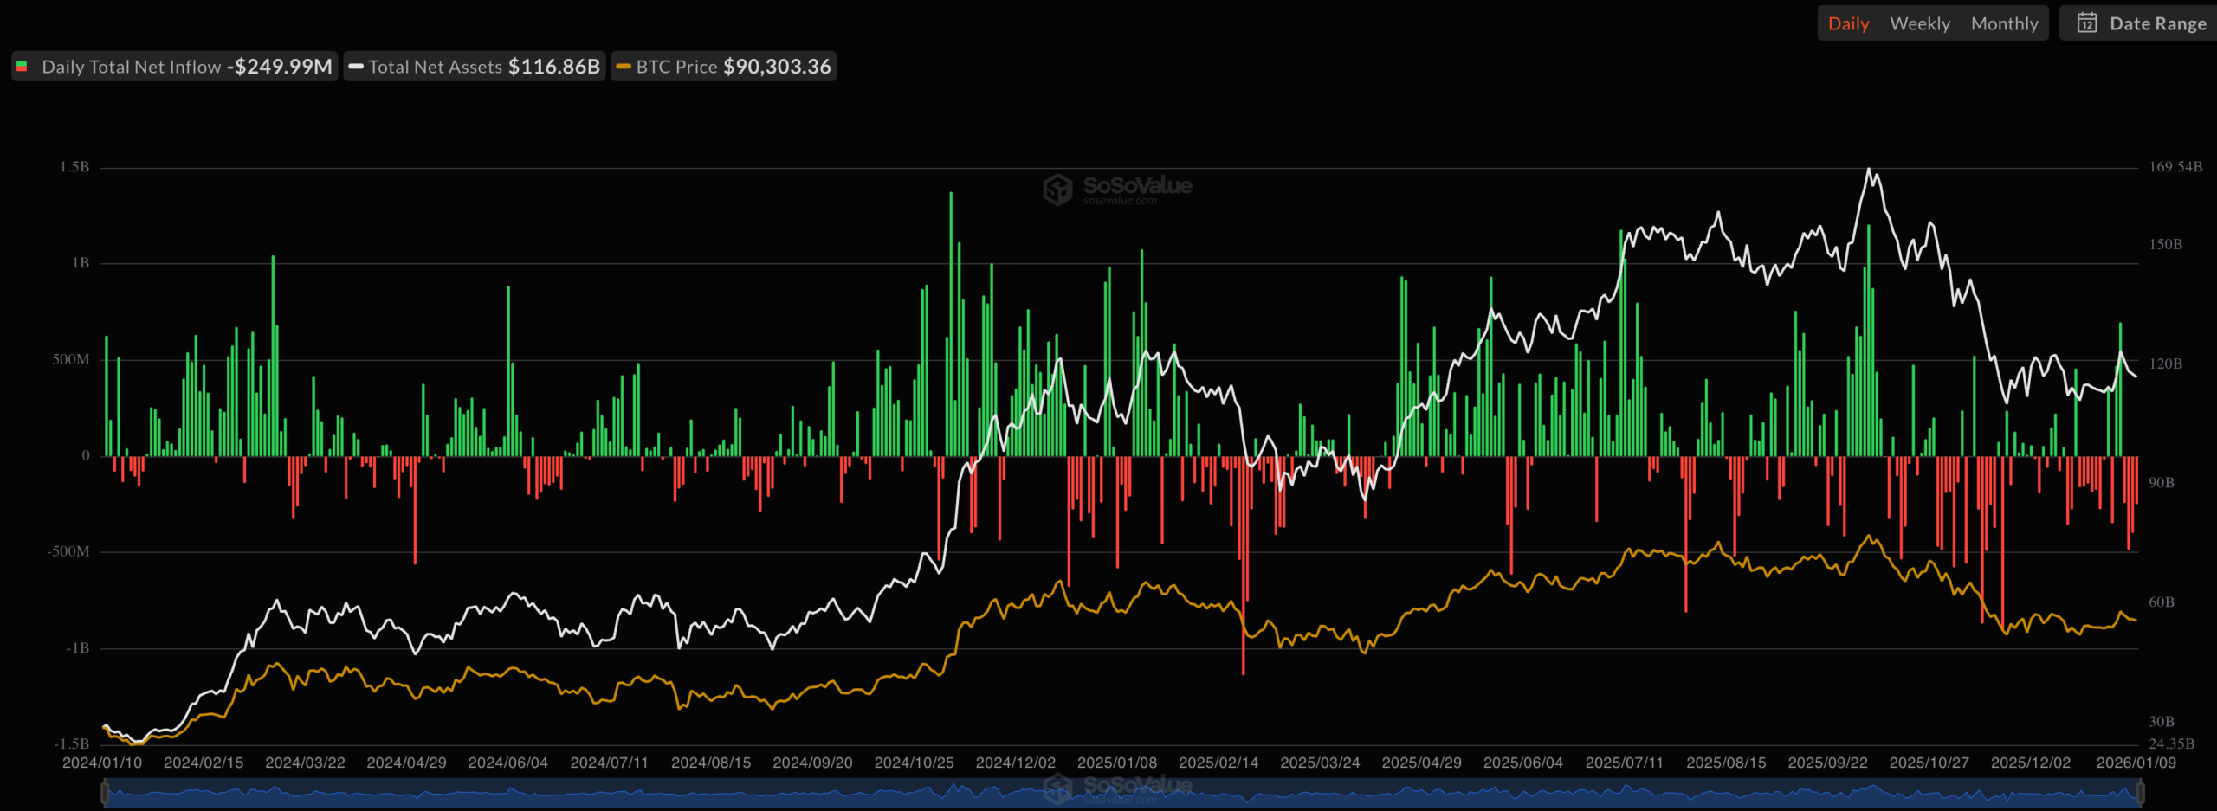Screen dimensions: 2217x811
Task: Click the 2024/01/10 axis label
Action: coord(101,762)
